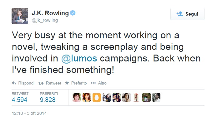
Task: Click the second avatar in the likers row
Action: click(87, 97)
